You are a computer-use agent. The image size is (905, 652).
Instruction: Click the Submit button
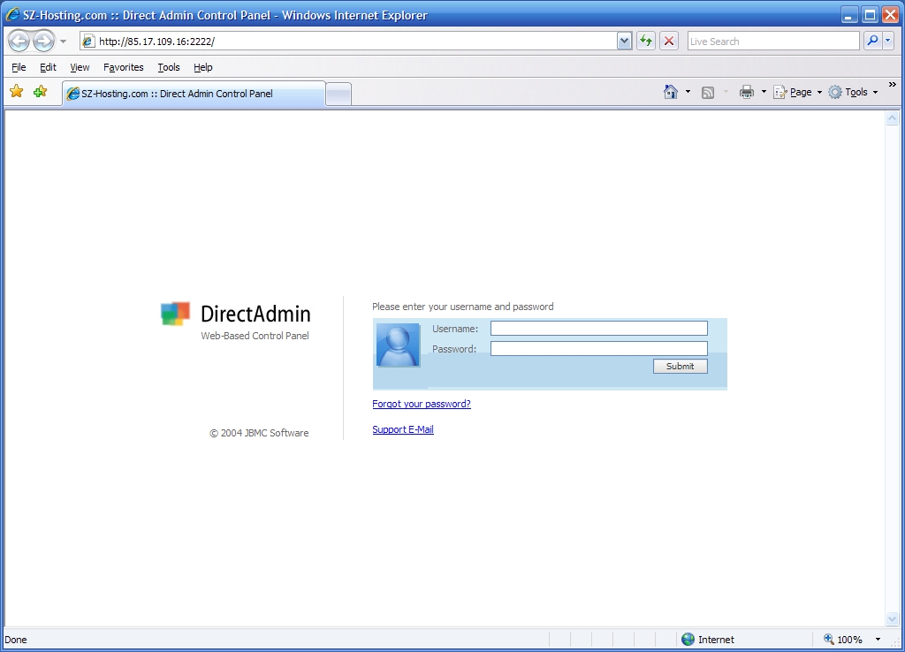(680, 366)
